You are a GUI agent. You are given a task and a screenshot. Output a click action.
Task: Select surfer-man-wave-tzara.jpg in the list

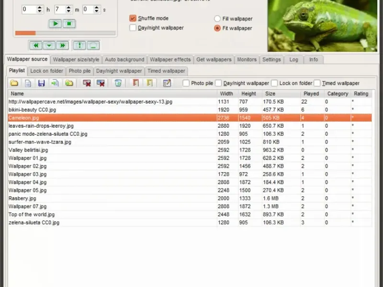tap(190, 142)
